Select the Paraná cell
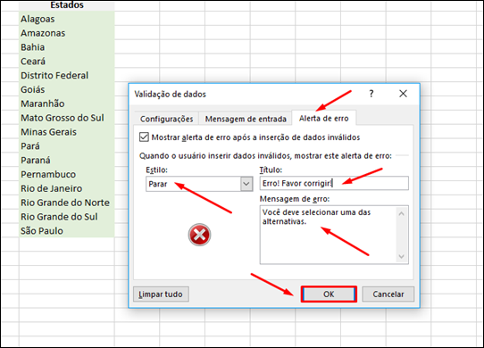 pos(67,160)
